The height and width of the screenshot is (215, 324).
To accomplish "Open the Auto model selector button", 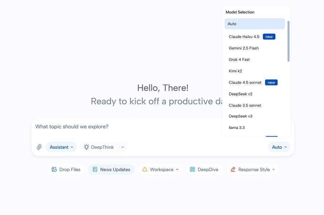I will pos(279,147).
